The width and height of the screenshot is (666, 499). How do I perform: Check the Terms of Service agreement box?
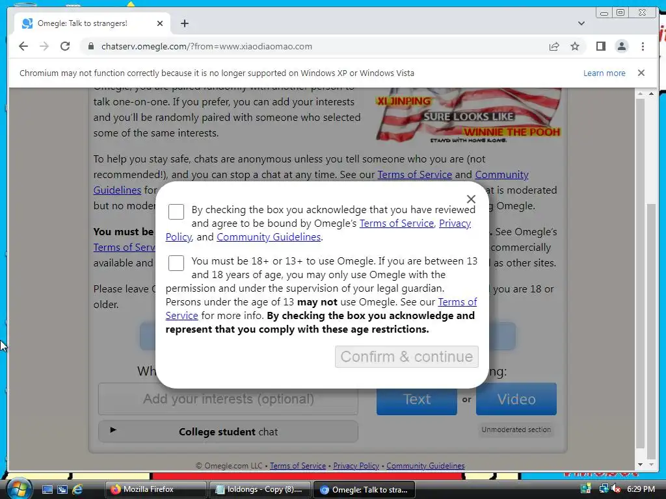(x=176, y=212)
